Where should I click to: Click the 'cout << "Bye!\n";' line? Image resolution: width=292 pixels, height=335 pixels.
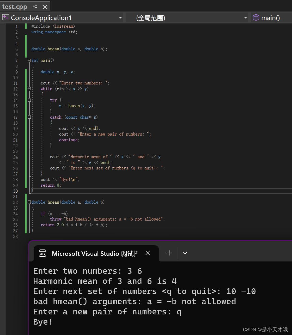pos(60,180)
